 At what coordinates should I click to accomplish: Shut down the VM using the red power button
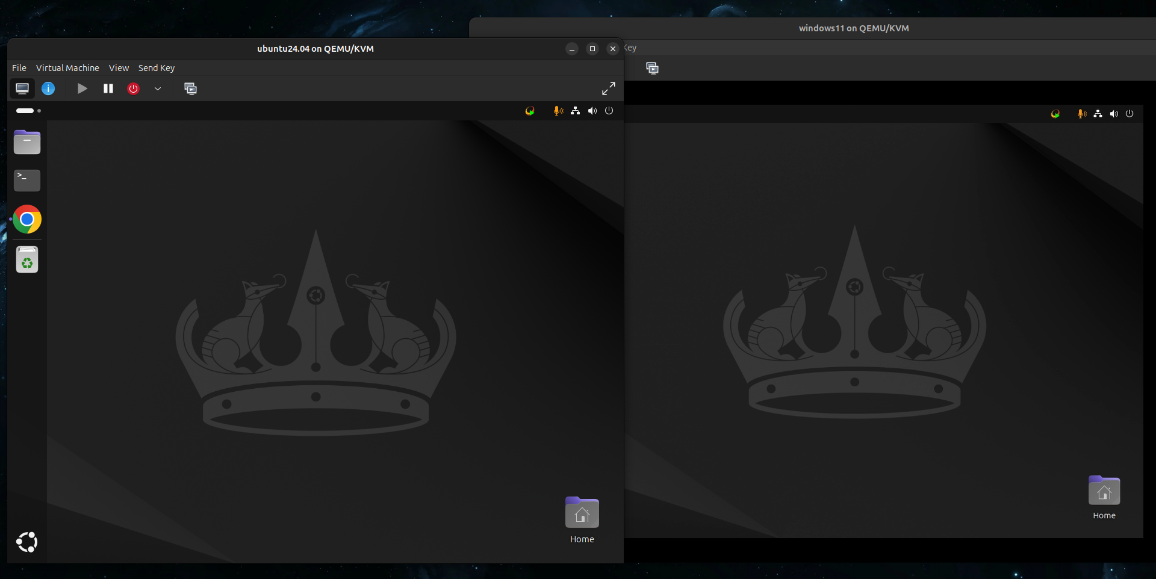coord(133,88)
